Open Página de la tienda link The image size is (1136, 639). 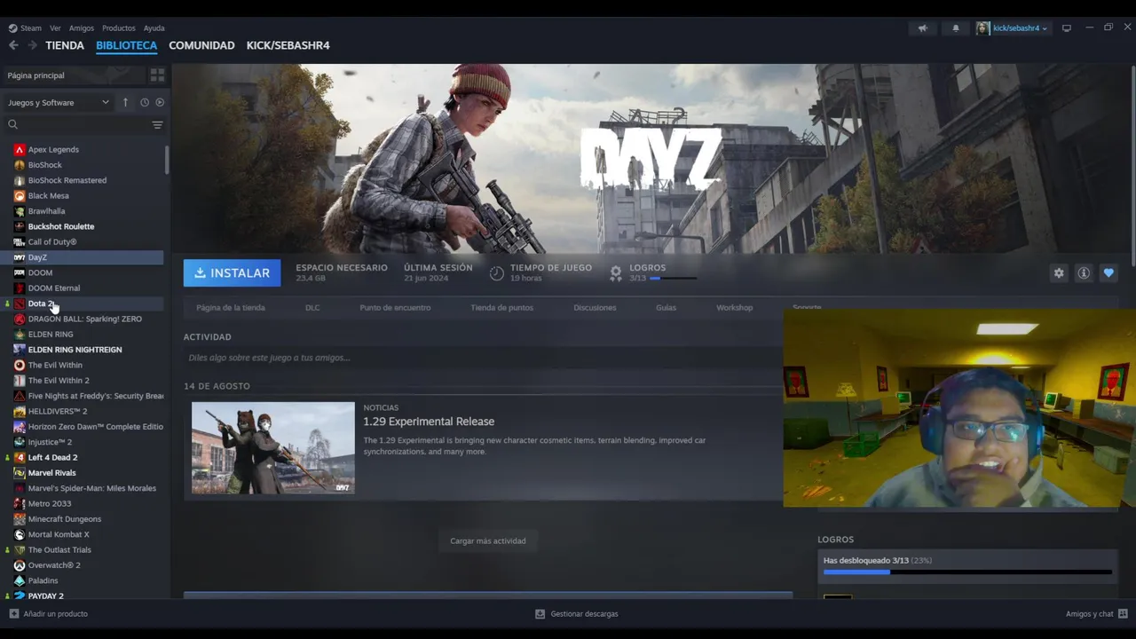(231, 308)
